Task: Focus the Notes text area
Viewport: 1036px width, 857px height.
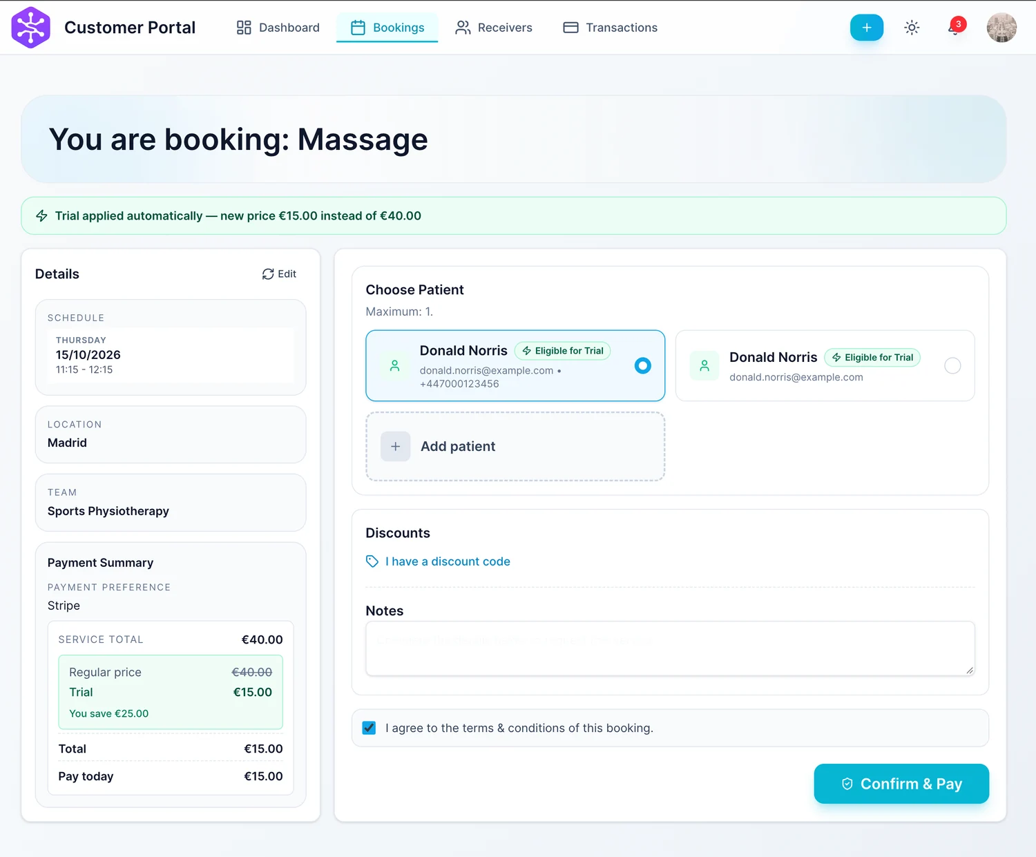Action: pyautogui.click(x=670, y=648)
